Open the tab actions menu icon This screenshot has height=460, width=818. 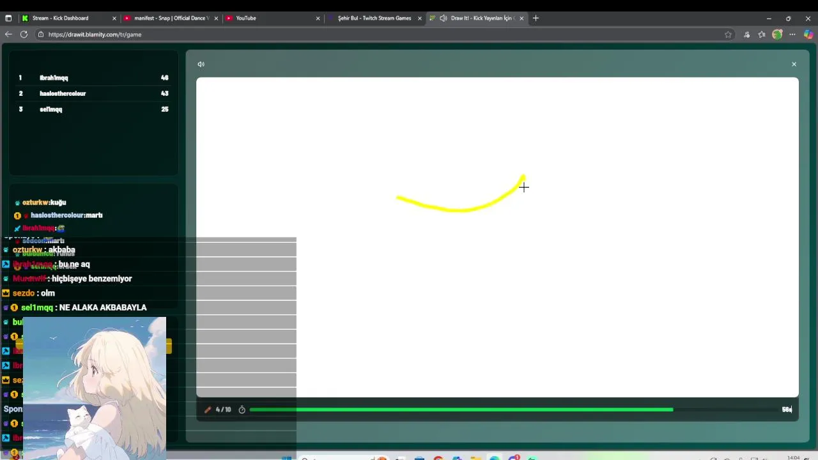(x=8, y=18)
